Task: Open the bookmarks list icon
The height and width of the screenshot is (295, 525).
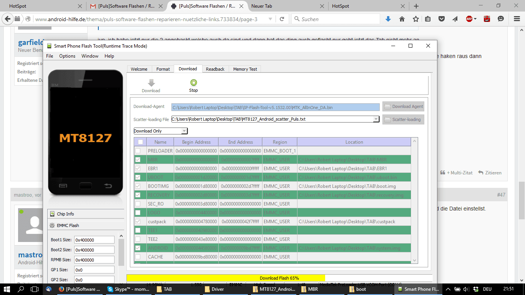Action: (x=428, y=19)
